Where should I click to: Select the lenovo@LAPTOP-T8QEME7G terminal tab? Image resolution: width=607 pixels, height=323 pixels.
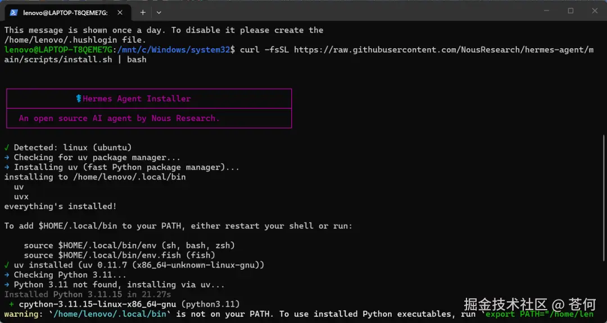[68, 12]
